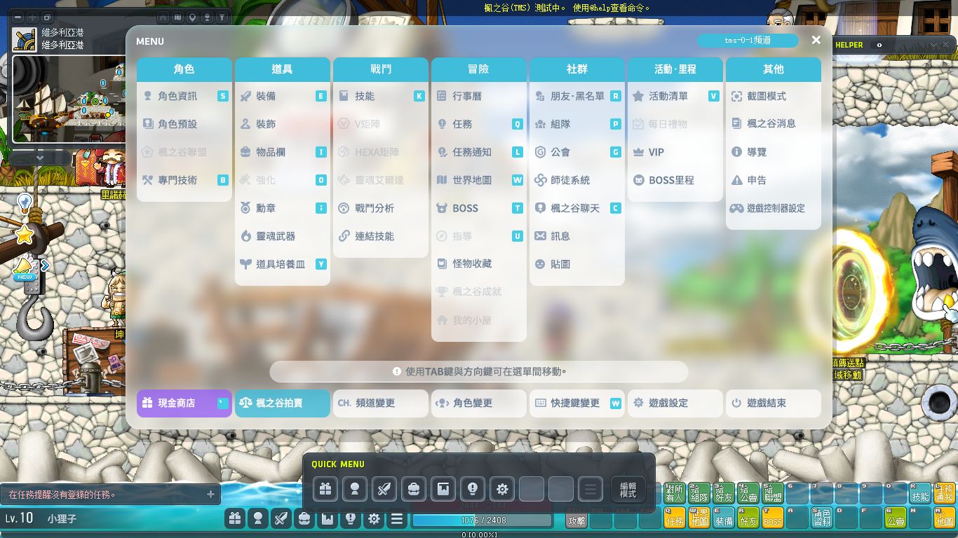The width and height of the screenshot is (958, 538).
Task: Click the 楓之谷拍賣 button
Action: [x=283, y=403]
